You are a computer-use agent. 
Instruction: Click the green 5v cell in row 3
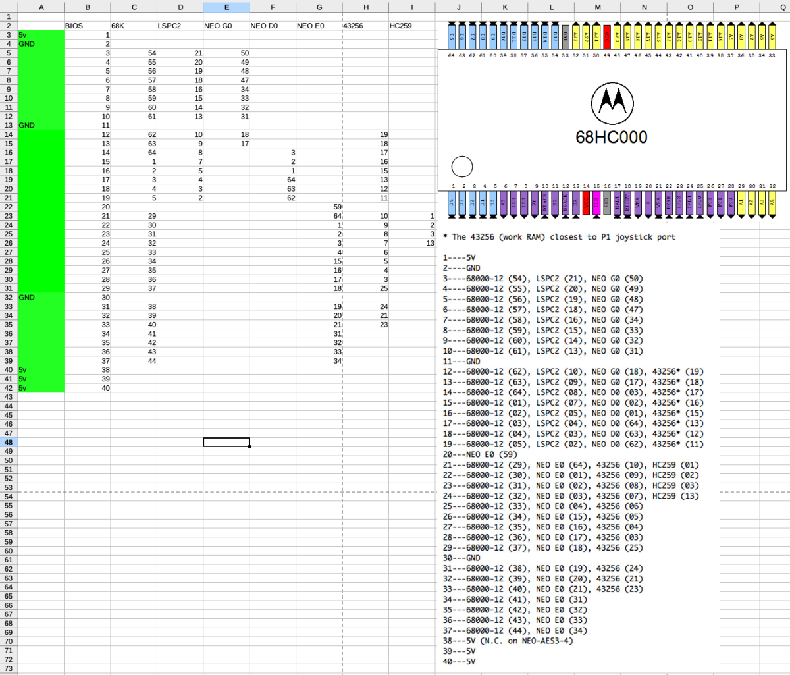[x=41, y=35]
